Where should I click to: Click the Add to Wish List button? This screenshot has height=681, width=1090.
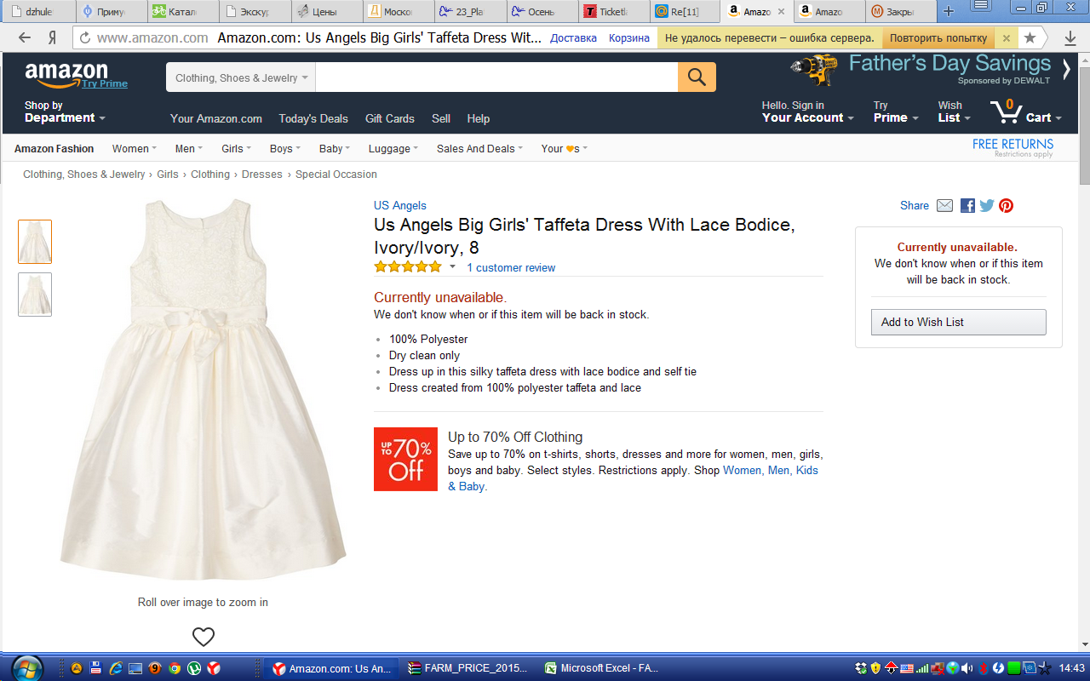click(958, 322)
